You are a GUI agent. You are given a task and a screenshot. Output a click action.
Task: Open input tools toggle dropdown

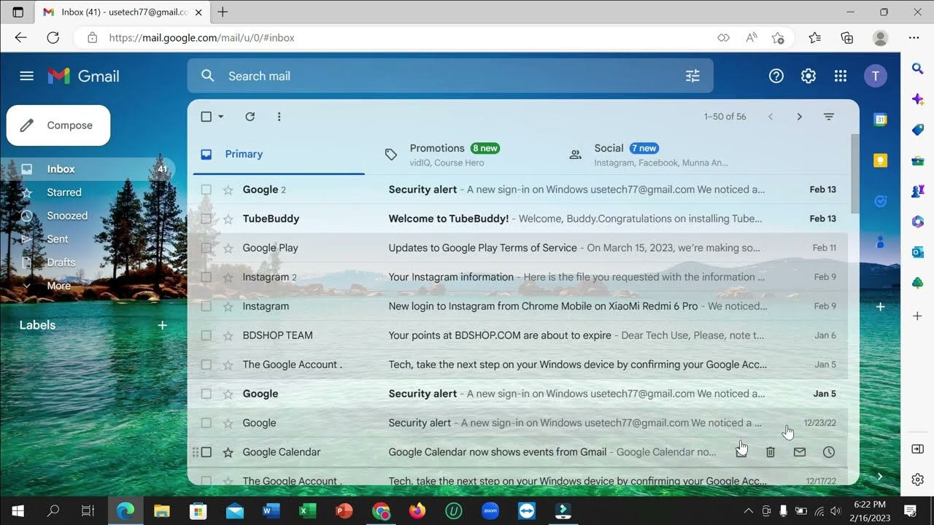[829, 117]
